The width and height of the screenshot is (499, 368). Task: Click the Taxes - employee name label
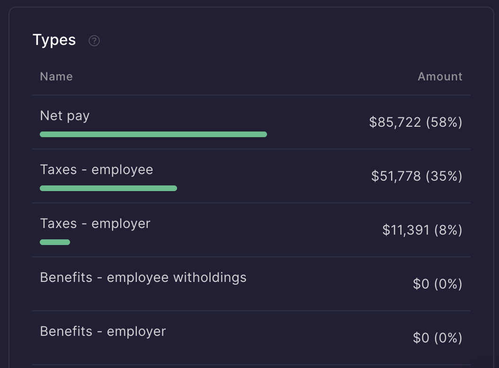coord(97,170)
